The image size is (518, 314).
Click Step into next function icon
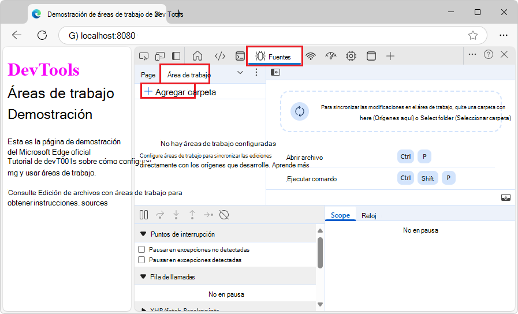point(176,215)
